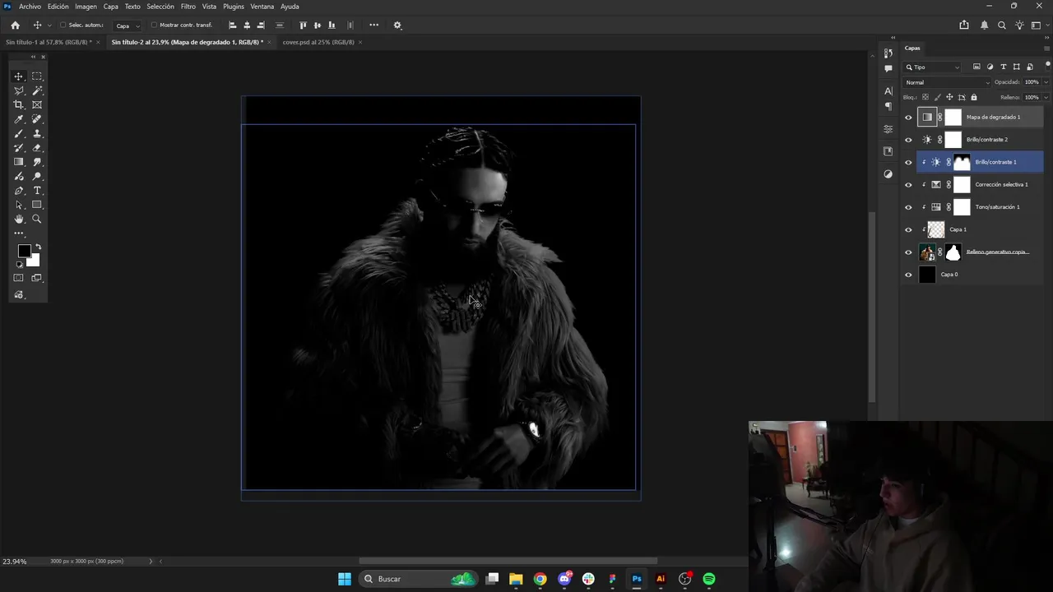The image size is (1053, 592).
Task: Open the History panel icon
Action: coord(888,53)
